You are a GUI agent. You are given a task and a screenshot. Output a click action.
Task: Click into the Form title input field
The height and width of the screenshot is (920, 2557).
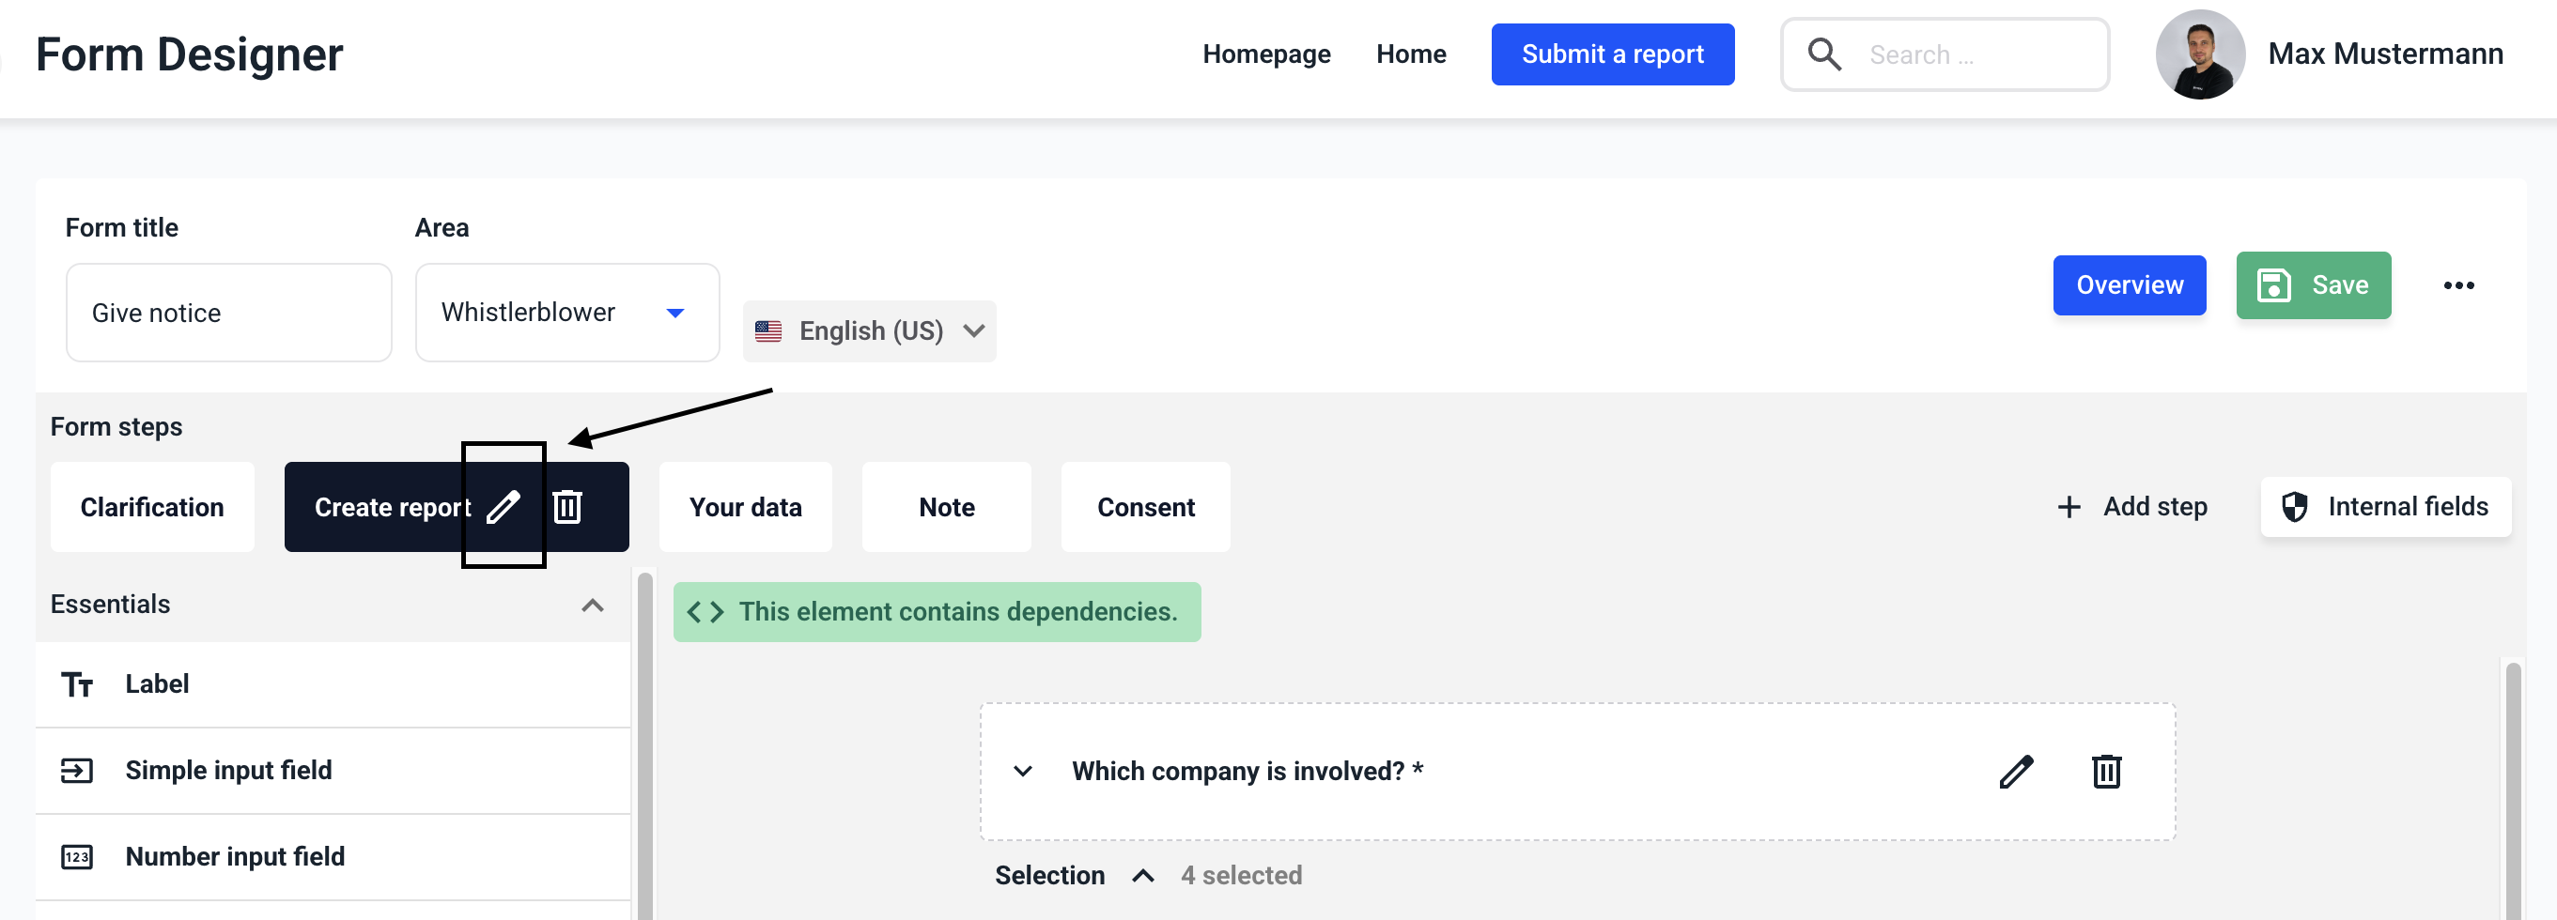click(x=228, y=313)
